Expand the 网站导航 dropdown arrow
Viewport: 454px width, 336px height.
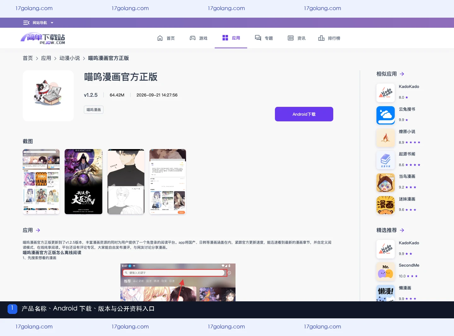coord(52,23)
